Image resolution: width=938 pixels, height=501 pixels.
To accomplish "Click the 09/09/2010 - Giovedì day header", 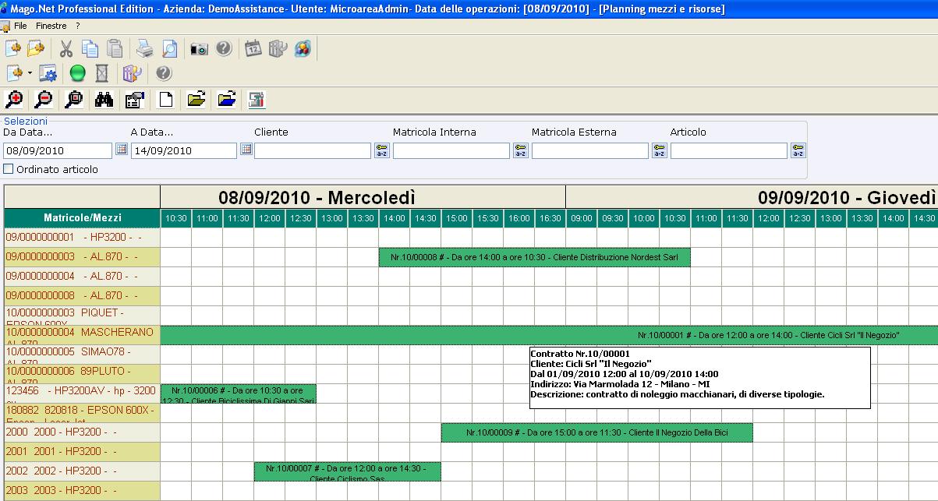I will [x=752, y=197].
